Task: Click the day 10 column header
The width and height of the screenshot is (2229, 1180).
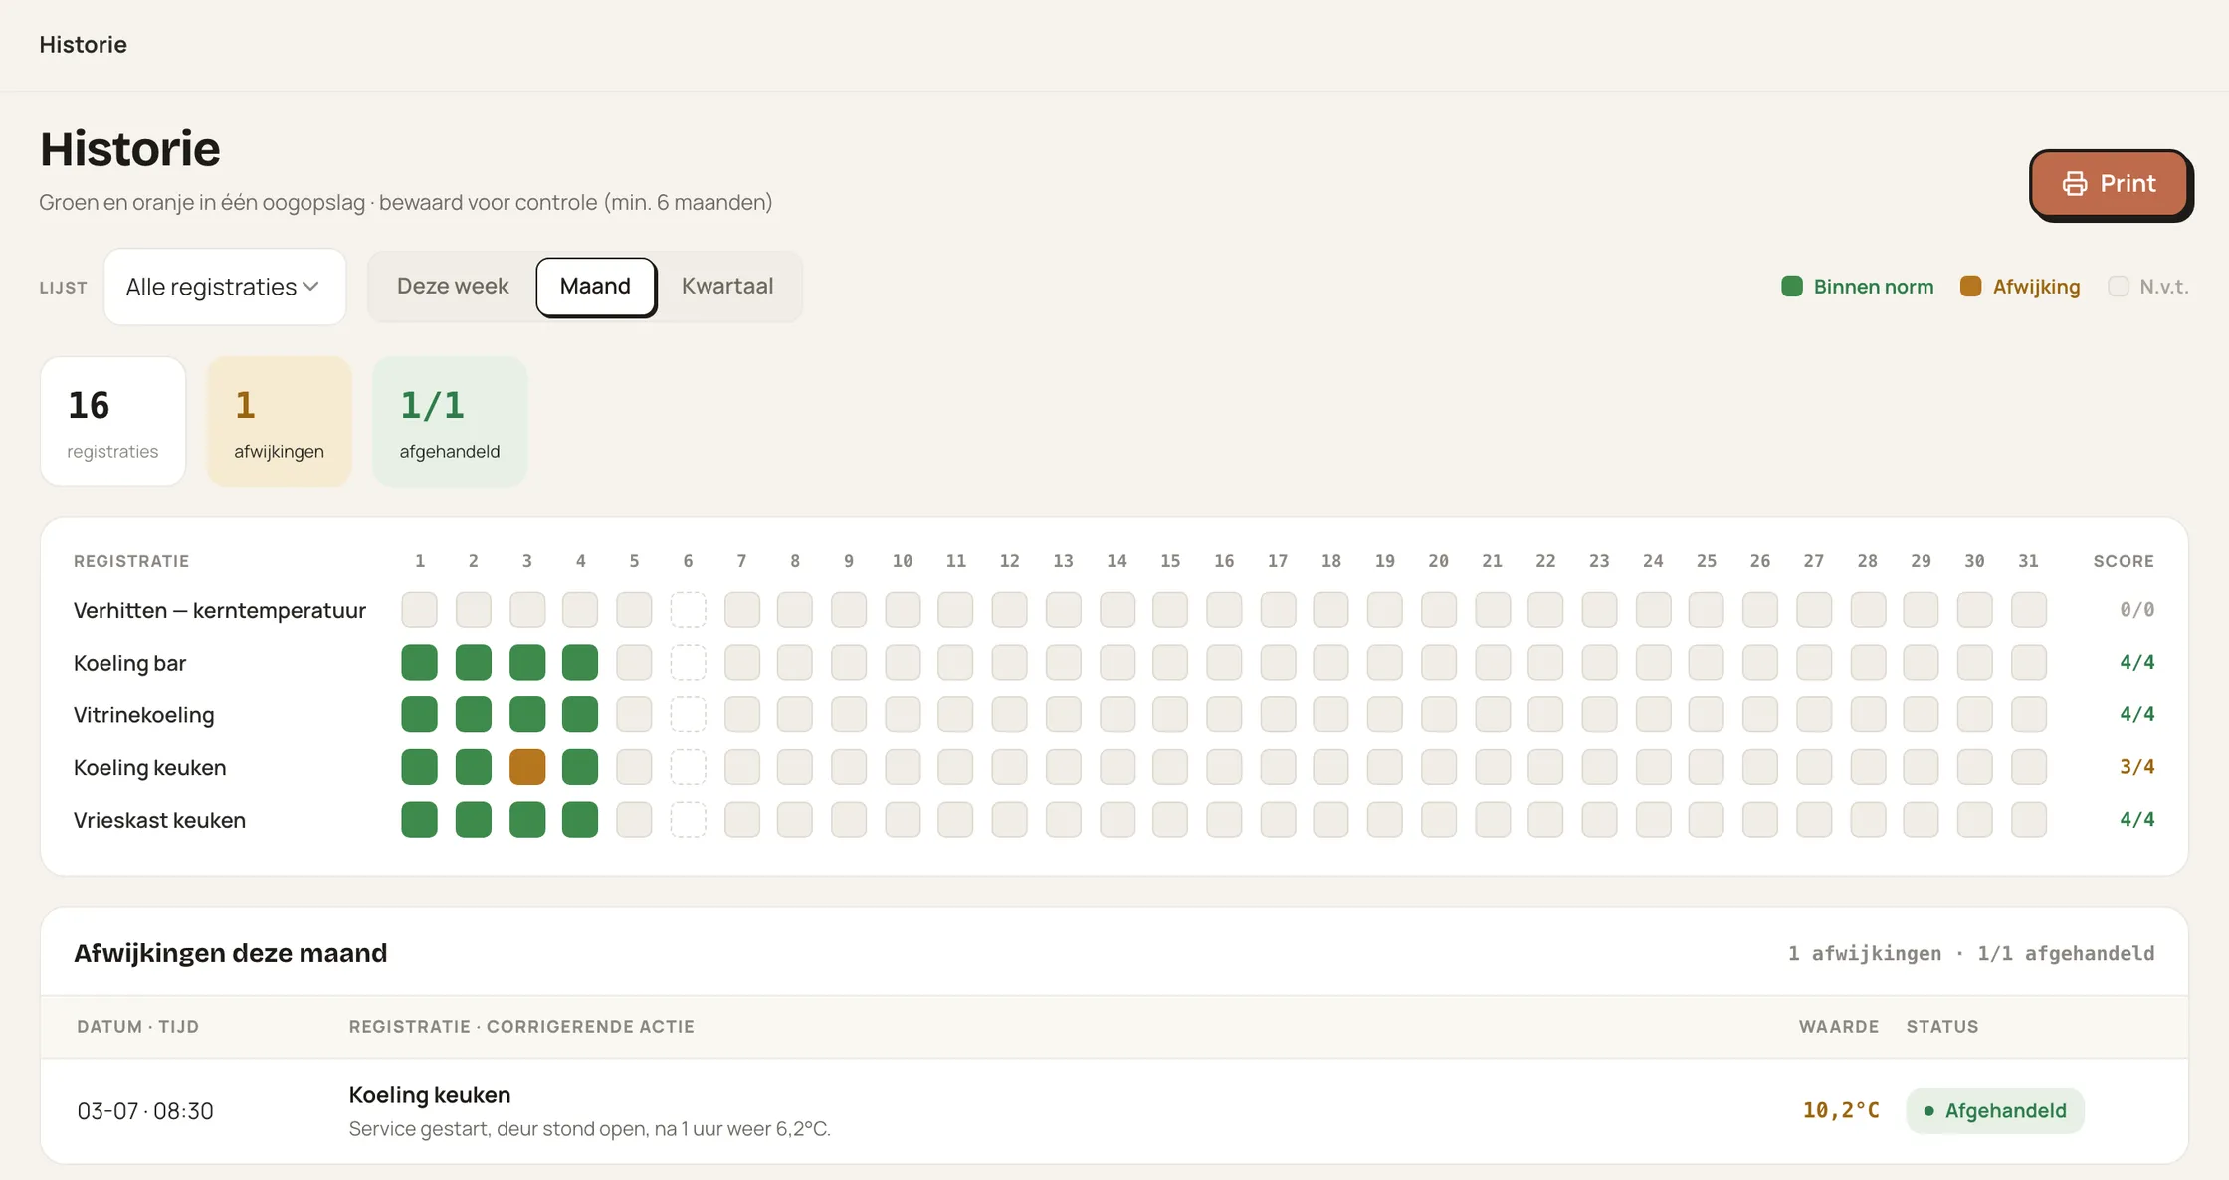Action: (903, 561)
